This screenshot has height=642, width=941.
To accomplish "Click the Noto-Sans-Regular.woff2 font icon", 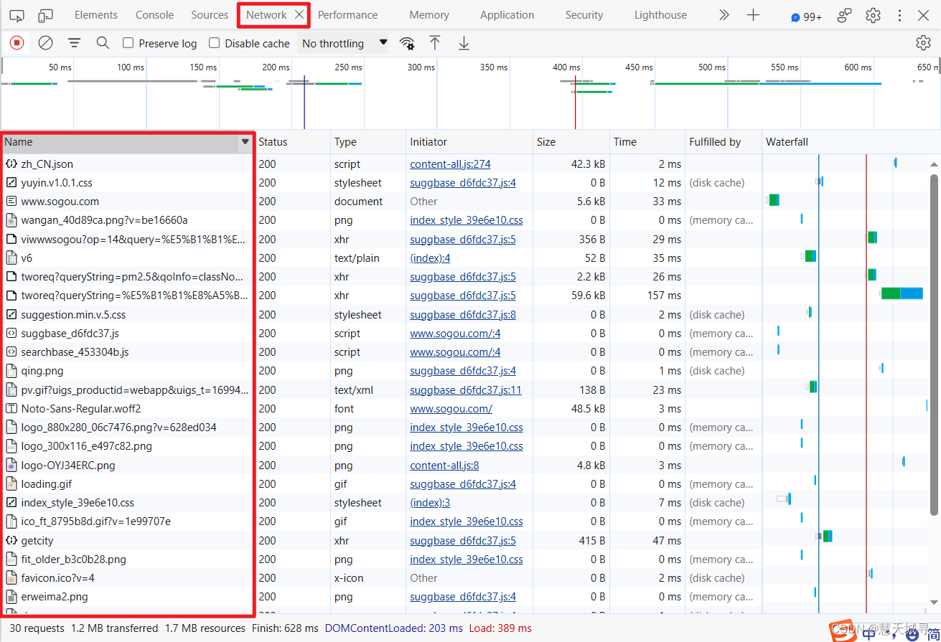I will pyautogui.click(x=11, y=408).
